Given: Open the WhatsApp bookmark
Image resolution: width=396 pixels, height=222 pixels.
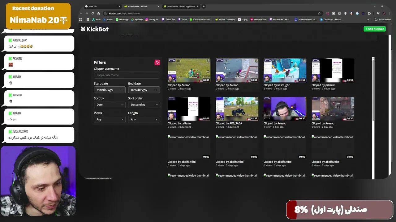Looking at the screenshot, I should pyautogui.click(x=122, y=19).
